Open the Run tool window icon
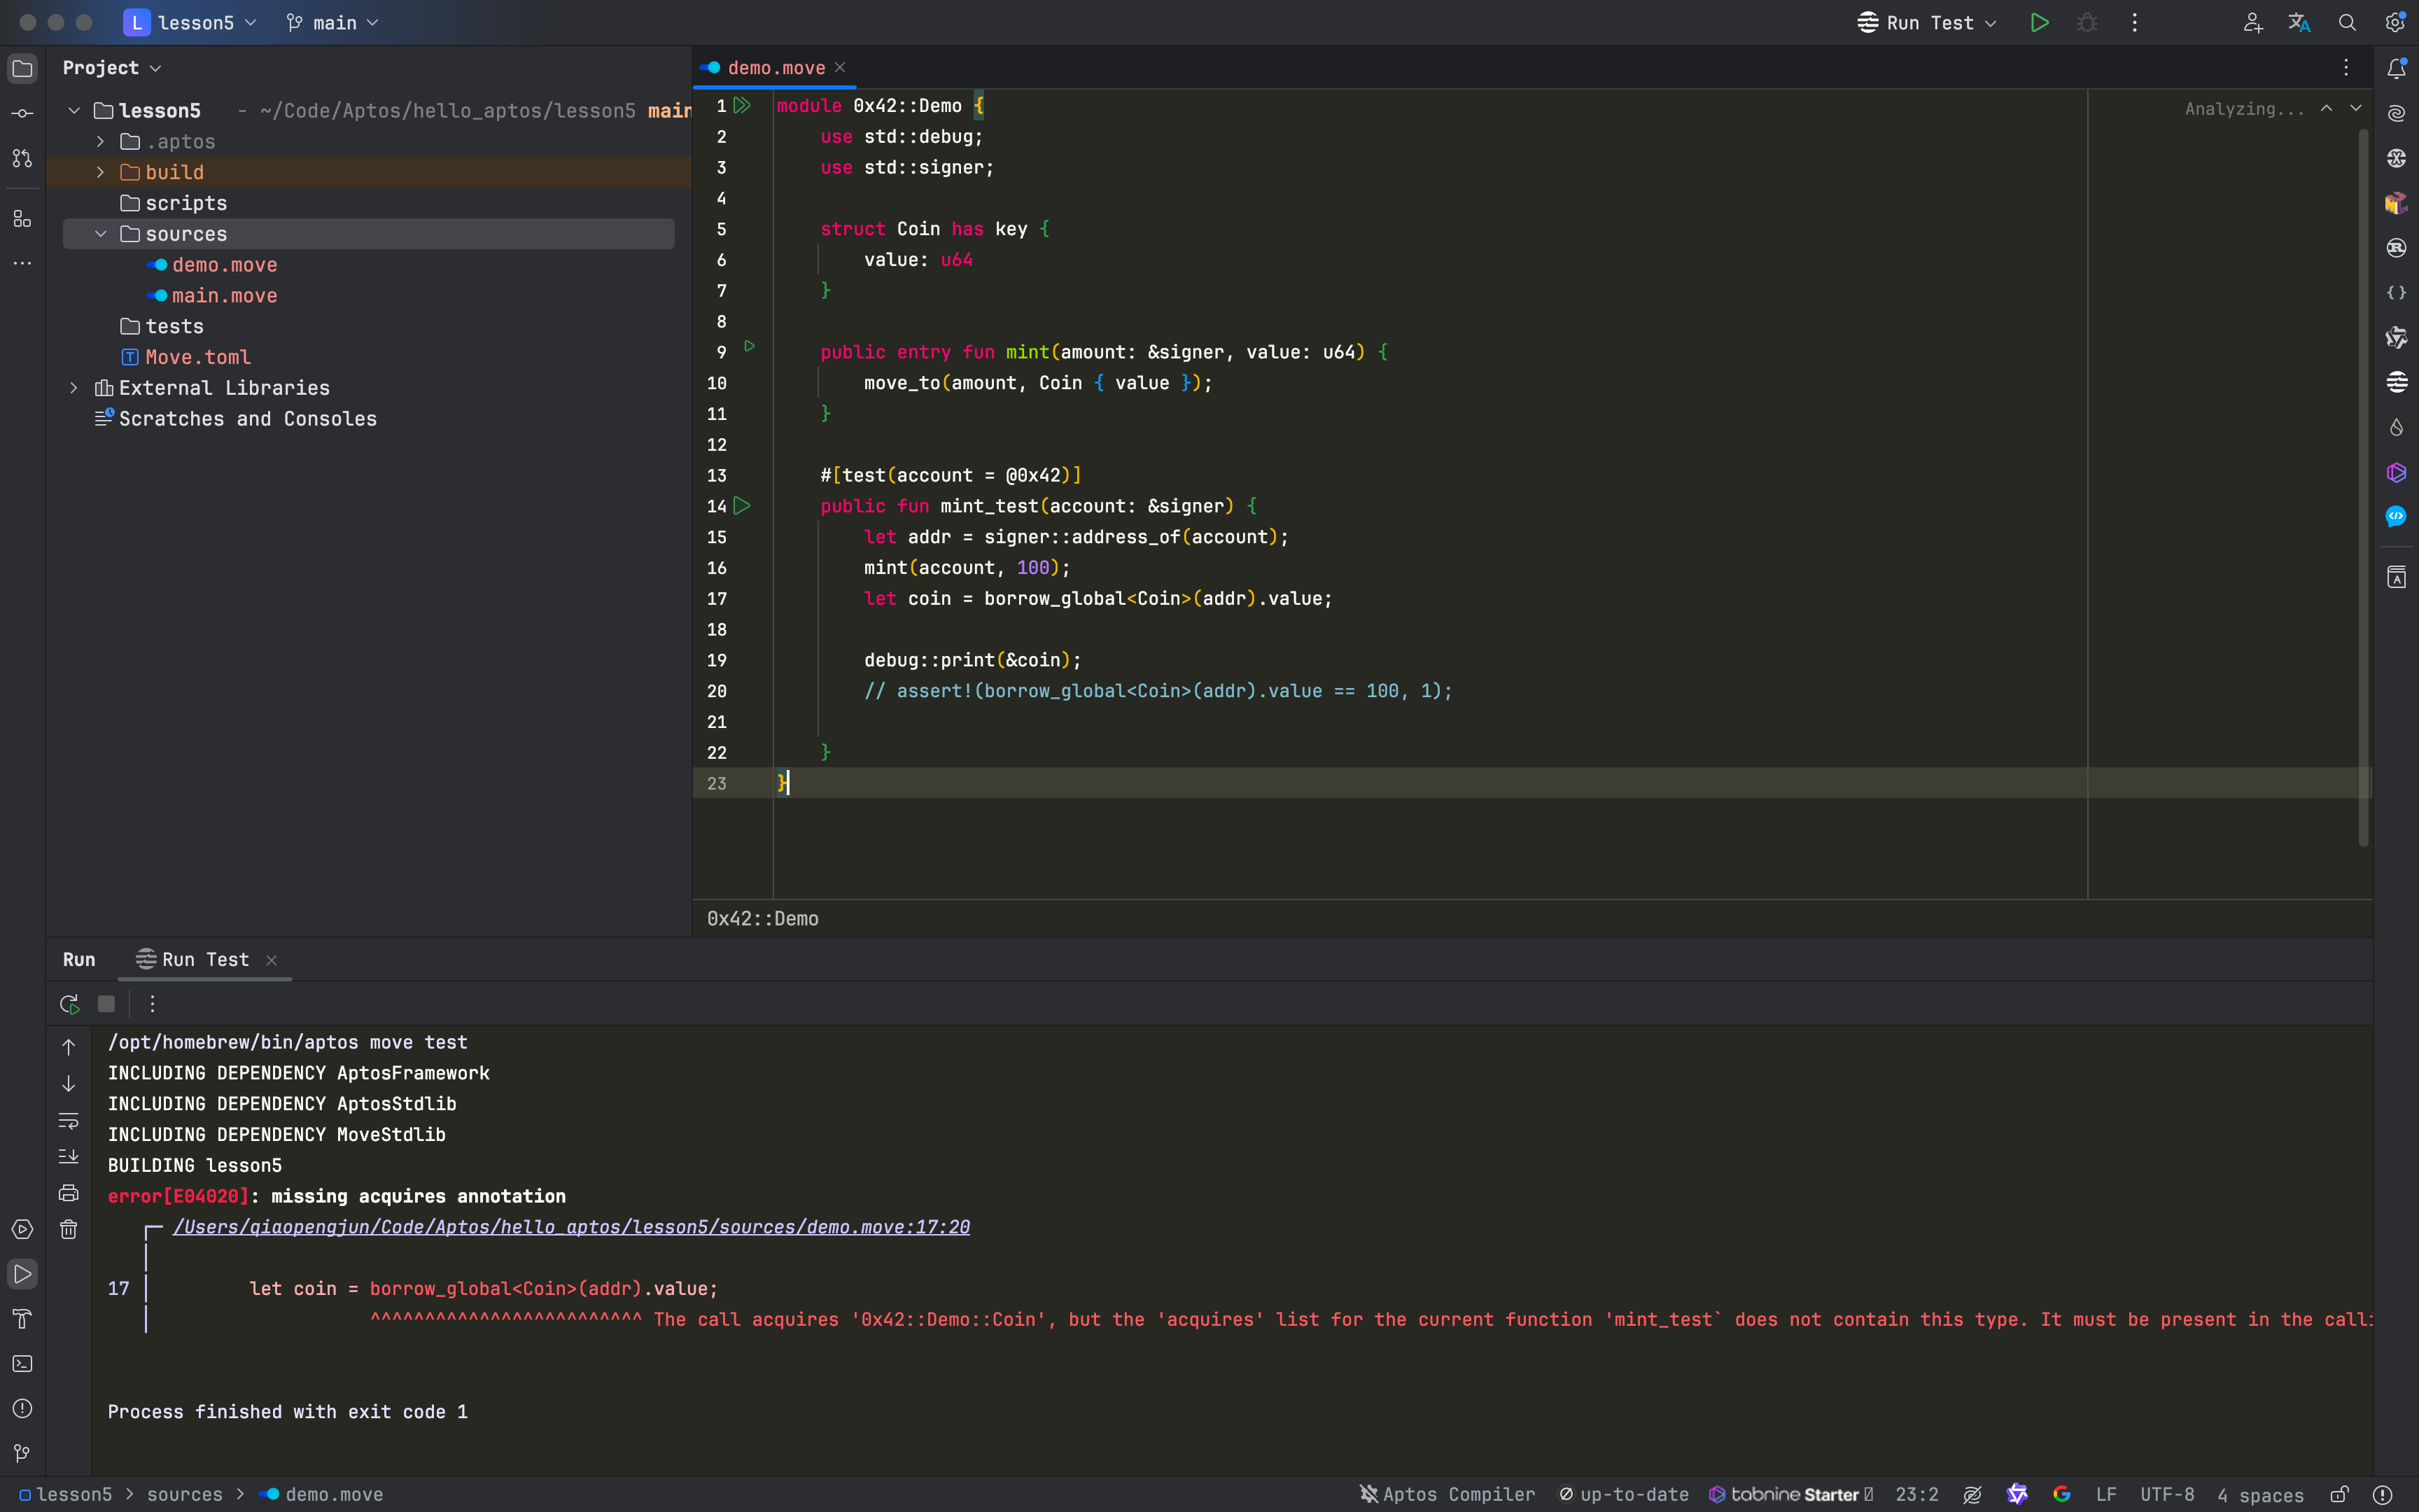Viewport: 2419px width, 1512px height. (x=22, y=1274)
